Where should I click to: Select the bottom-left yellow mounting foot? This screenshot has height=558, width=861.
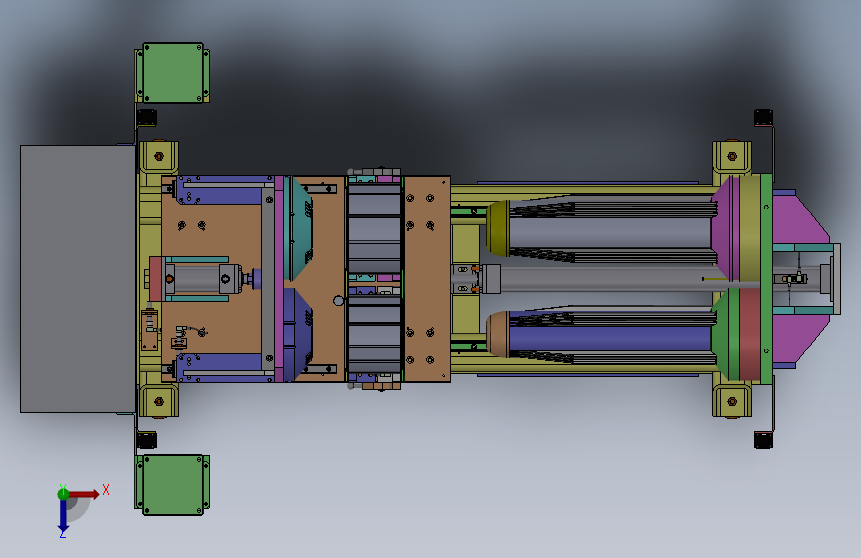[x=159, y=401]
